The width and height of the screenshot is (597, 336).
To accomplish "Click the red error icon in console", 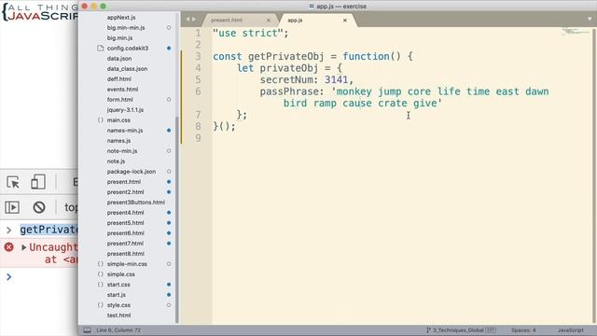I will coord(8,247).
